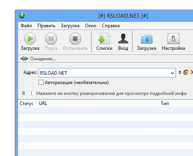Screen dimensions: 193x156
Task: Open Настройки settings
Action: pyautogui.click(x=174, y=42)
